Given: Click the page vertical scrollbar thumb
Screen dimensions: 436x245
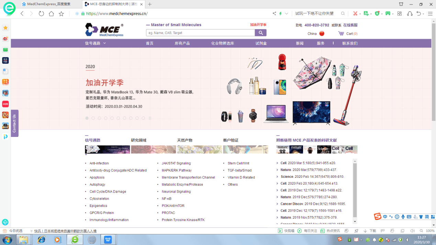Looking at the screenshot, I should [x=434, y=72].
